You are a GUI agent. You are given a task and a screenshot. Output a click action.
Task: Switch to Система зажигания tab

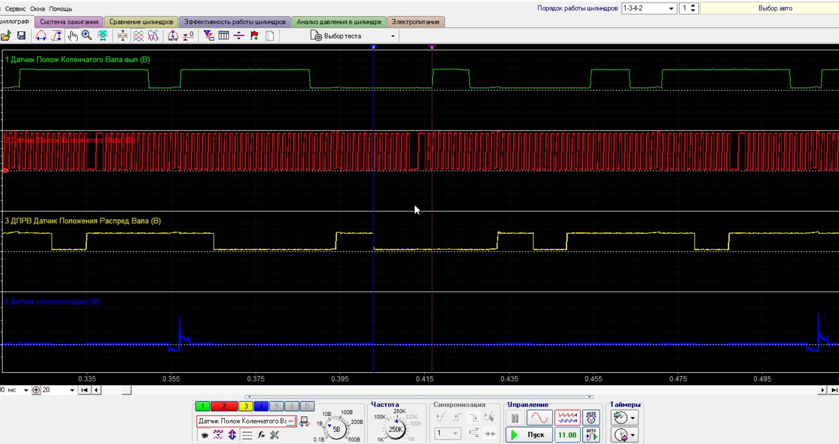[x=69, y=22]
